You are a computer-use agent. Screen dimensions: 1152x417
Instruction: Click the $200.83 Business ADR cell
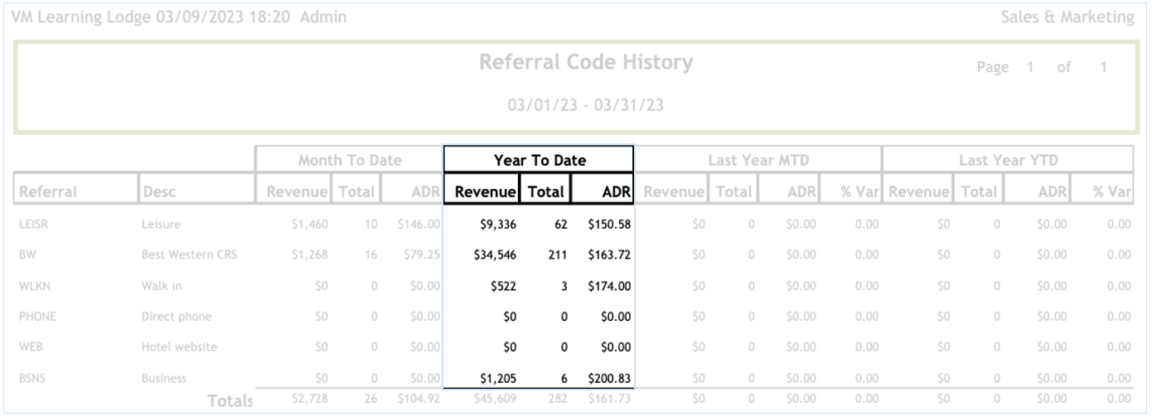[610, 379]
